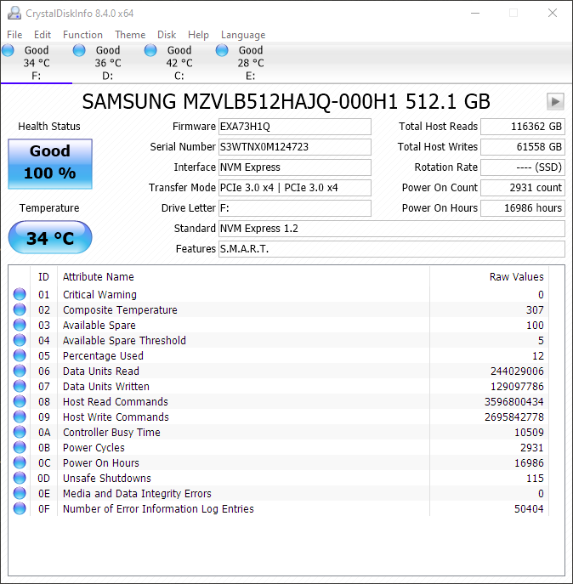Viewport: 573px width, 584px height.
Task: Select the Percentage Used attribute name
Action: tap(103, 355)
